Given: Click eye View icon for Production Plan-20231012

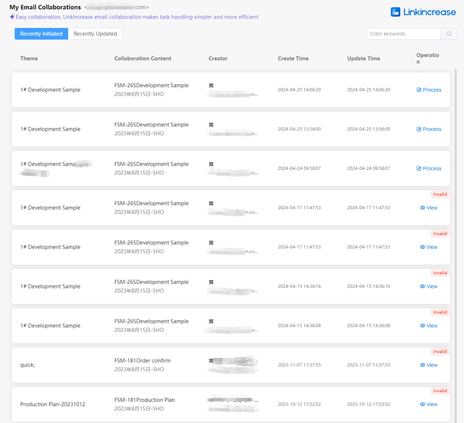Looking at the screenshot, I should pyautogui.click(x=422, y=405).
